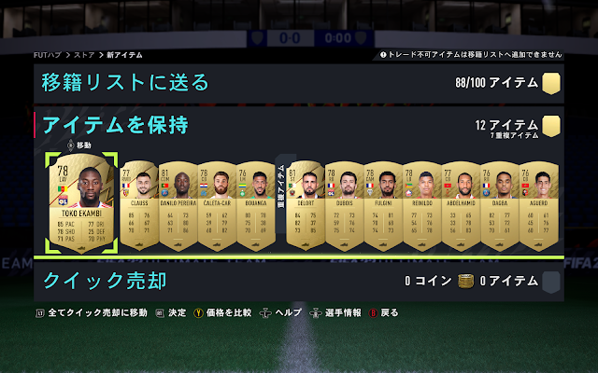The height and width of the screenshot is (373, 598).
Task: Pick the Delort duplicate item card
Action: click(x=306, y=205)
